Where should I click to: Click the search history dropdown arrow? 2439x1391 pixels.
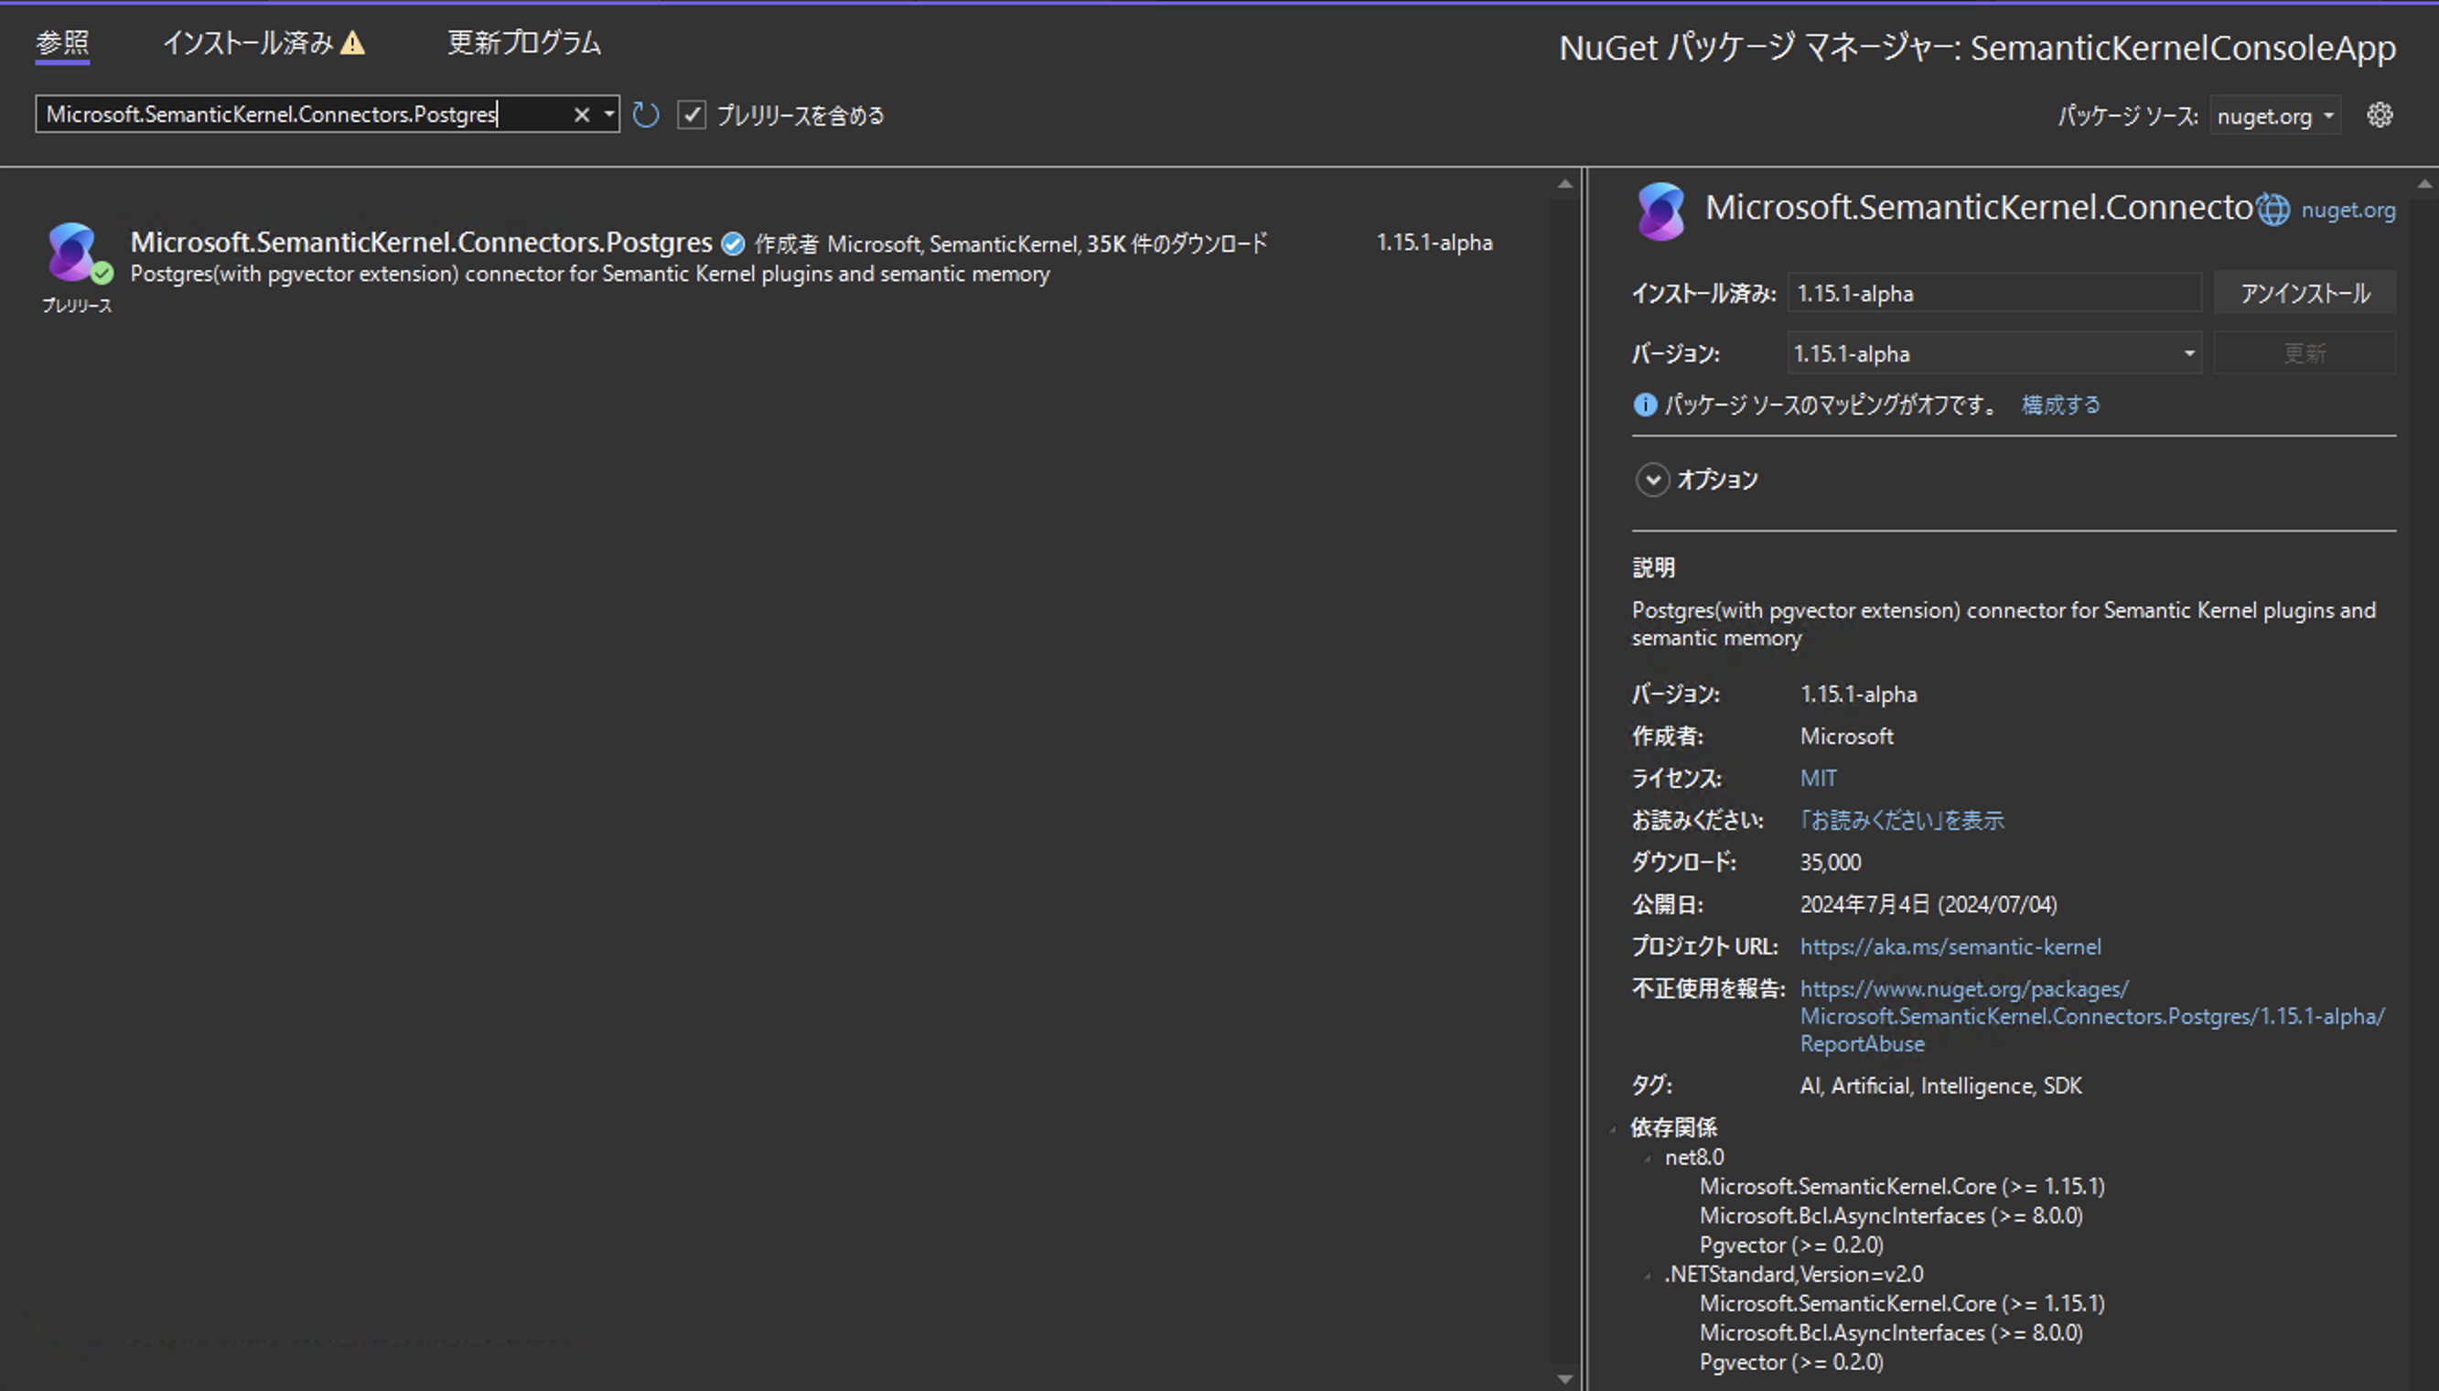(609, 113)
